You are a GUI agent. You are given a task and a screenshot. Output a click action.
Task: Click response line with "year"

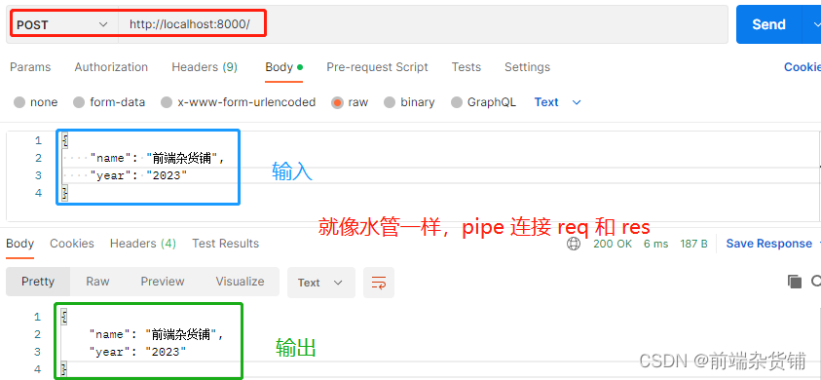point(137,352)
